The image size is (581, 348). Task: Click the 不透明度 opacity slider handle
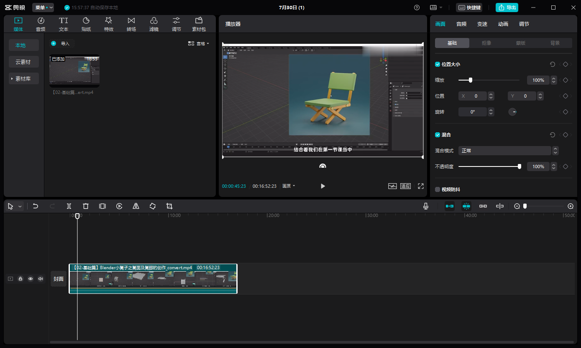[x=520, y=166]
